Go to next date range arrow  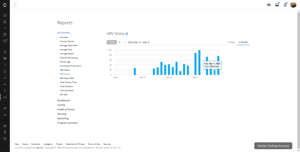pyautogui.click(x=124, y=42)
